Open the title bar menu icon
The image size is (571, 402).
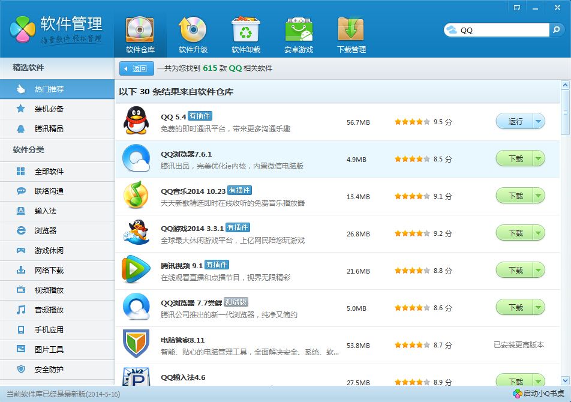point(517,8)
